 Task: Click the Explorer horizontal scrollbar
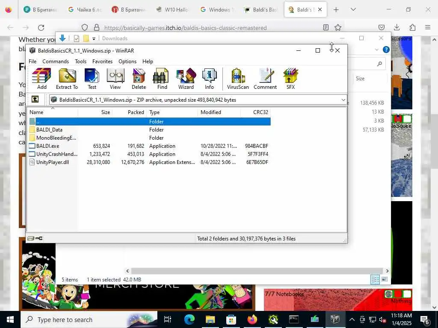(257, 271)
